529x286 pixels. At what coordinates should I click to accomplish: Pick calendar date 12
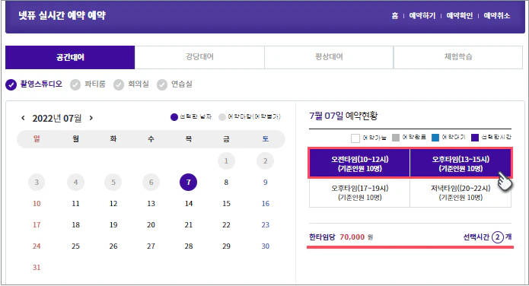point(113,203)
